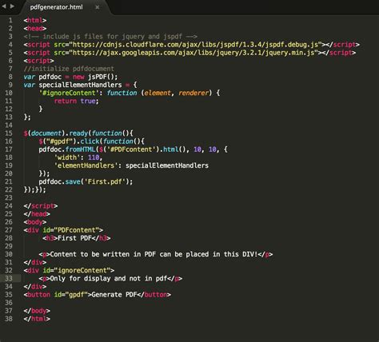Click the closing body tag on line 37
The height and width of the screenshot is (342, 379).
click(x=37, y=311)
